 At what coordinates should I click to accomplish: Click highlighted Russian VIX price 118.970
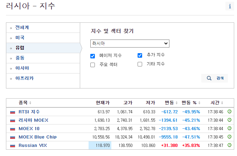100,146
